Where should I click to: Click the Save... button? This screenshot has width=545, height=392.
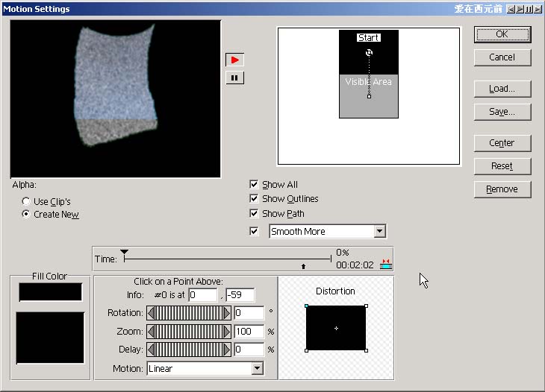tap(502, 112)
